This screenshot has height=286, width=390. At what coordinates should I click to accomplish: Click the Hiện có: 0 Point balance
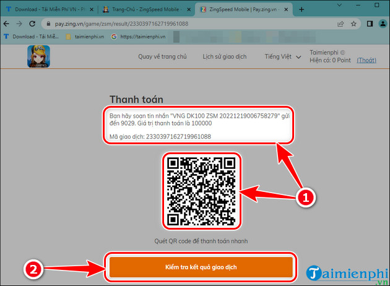click(x=330, y=61)
